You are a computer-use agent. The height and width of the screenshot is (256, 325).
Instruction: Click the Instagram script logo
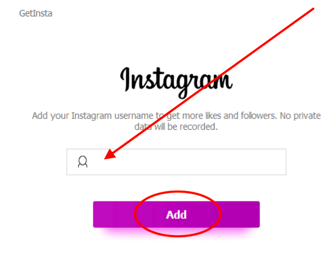pyautogui.click(x=176, y=83)
